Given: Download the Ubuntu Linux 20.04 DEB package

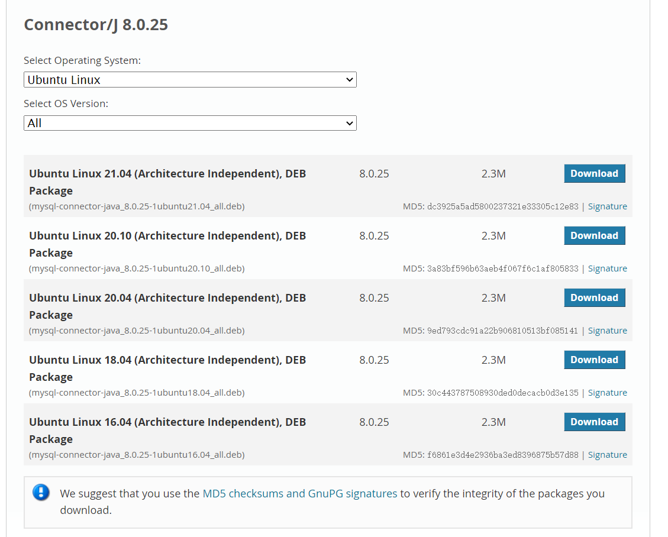Looking at the screenshot, I should tap(594, 298).
